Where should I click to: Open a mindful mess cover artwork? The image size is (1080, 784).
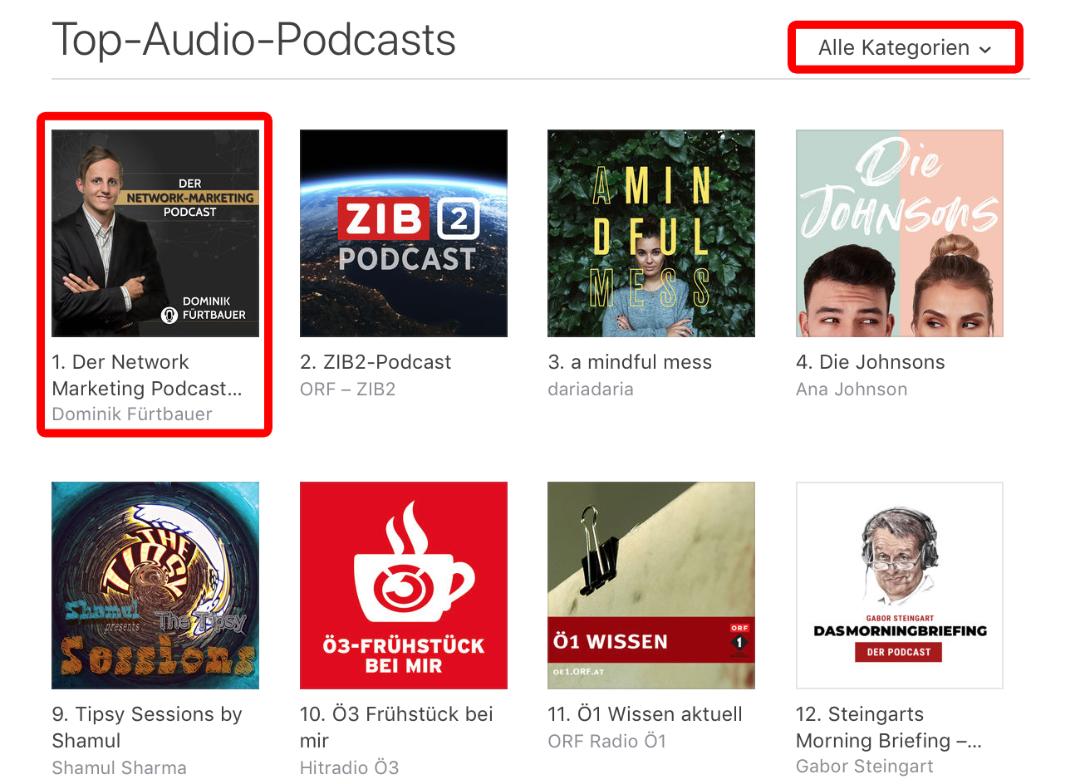[x=651, y=233]
